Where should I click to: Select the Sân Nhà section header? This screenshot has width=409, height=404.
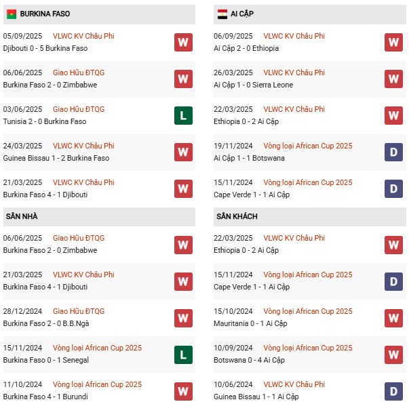click(x=22, y=216)
